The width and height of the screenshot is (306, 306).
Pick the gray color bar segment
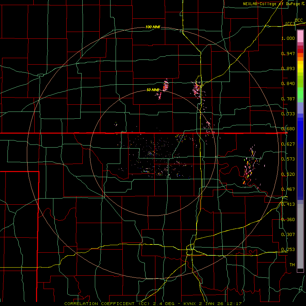[300, 236]
